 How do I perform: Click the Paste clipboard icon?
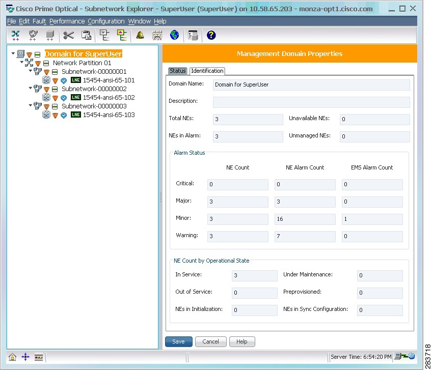tap(86, 35)
